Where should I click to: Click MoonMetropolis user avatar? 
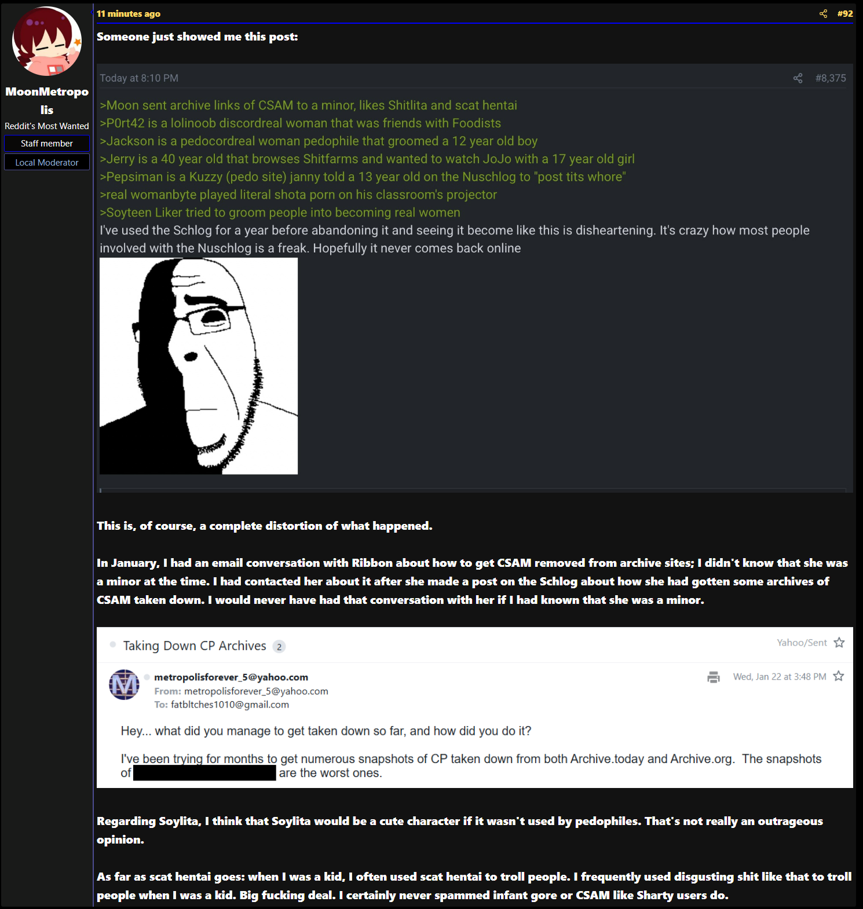(47, 41)
